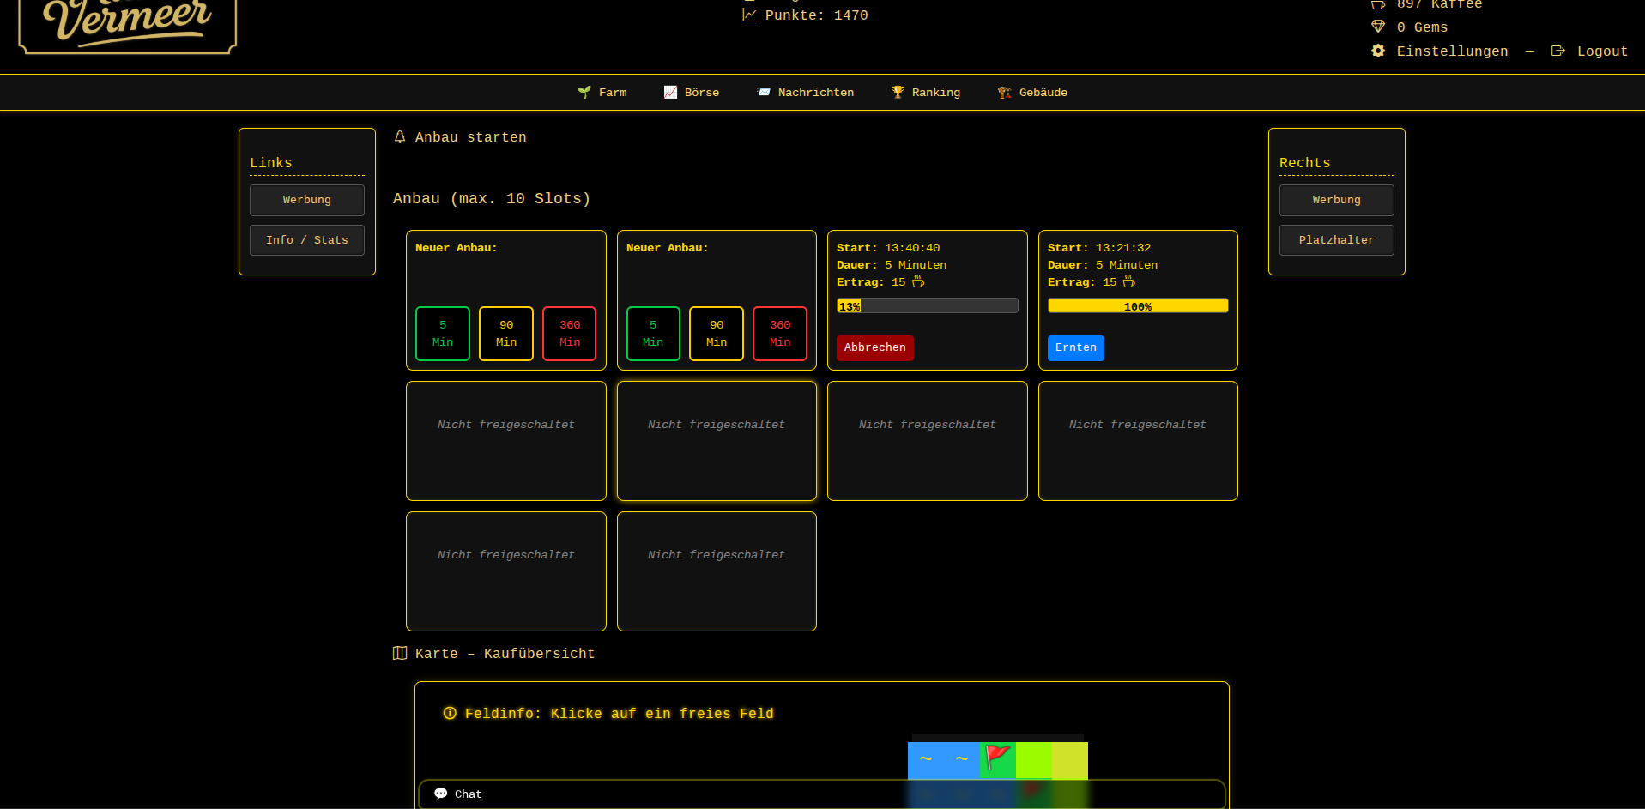The height and width of the screenshot is (809, 1645).
Task: Click the map icon beside Karte Kaufübersicht
Action: click(x=400, y=653)
